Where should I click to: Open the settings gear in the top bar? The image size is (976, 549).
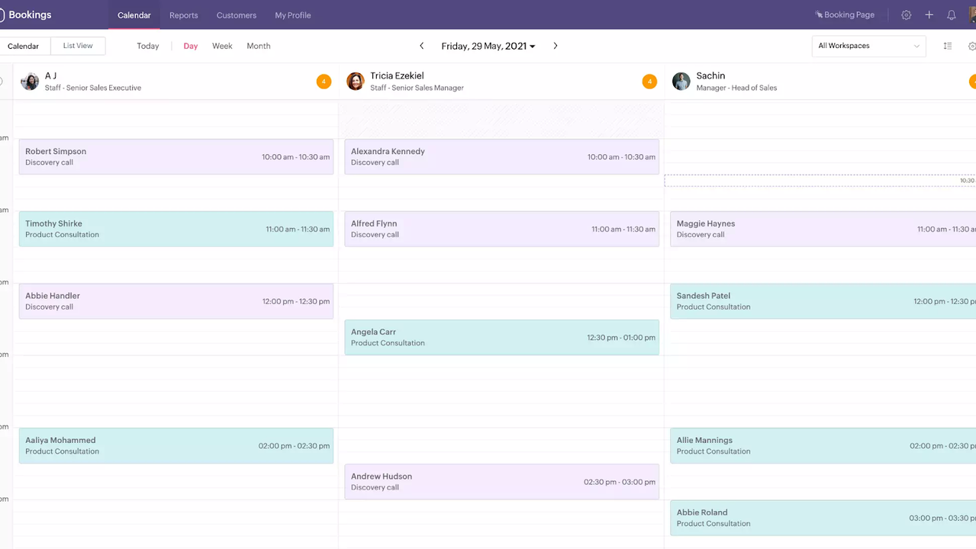pyautogui.click(x=906, y=14)
